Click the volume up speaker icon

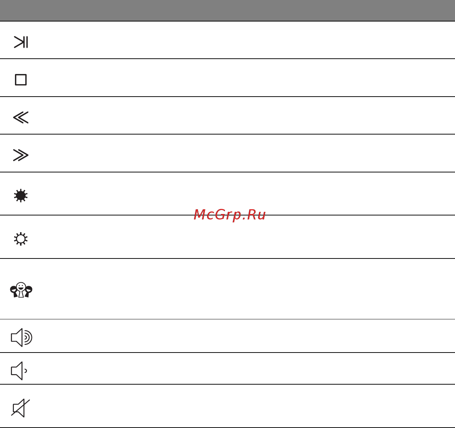coord(22,337)
